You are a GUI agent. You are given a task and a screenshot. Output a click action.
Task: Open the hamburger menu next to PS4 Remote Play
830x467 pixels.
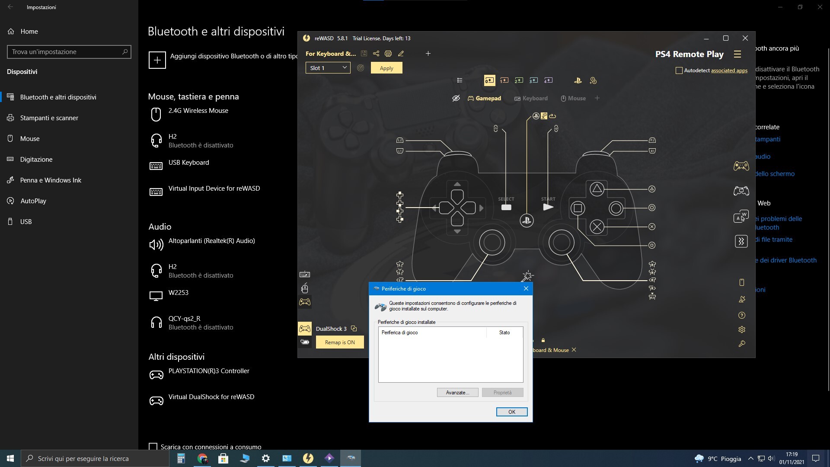pyautogui.click(x=737, y=54)
